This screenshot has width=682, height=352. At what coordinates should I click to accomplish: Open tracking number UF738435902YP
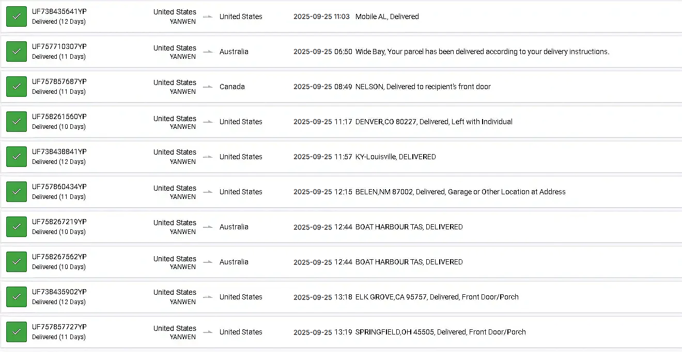[x=59, y=292]
